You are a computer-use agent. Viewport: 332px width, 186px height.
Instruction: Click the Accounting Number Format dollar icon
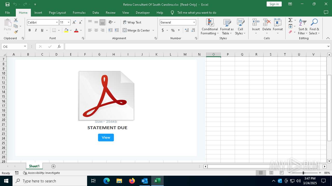163,30
